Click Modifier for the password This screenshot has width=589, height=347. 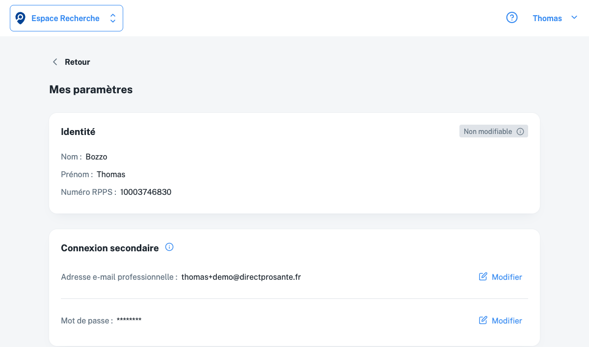pos(507,320)
